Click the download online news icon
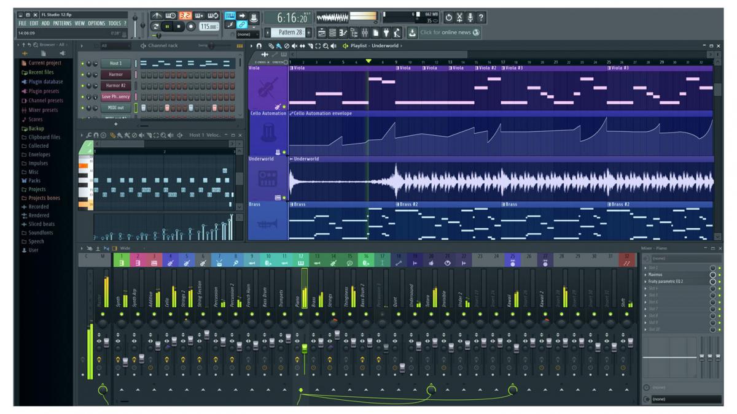The height and width of the screenshot is (414, 737). click(411, 33)
